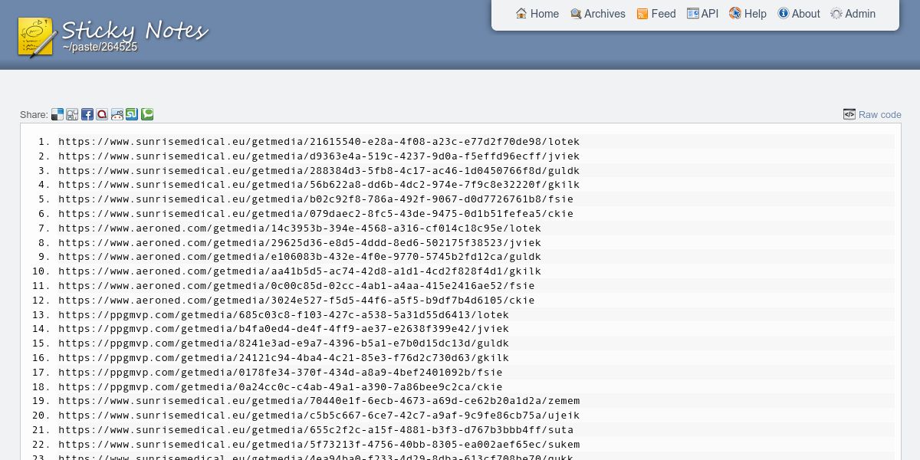Open the Home page

tap(537, 14)
